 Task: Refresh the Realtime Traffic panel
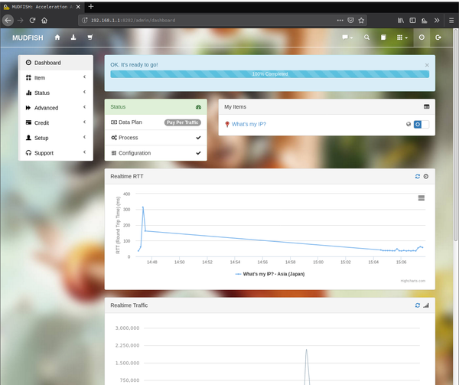coord(417,305)
